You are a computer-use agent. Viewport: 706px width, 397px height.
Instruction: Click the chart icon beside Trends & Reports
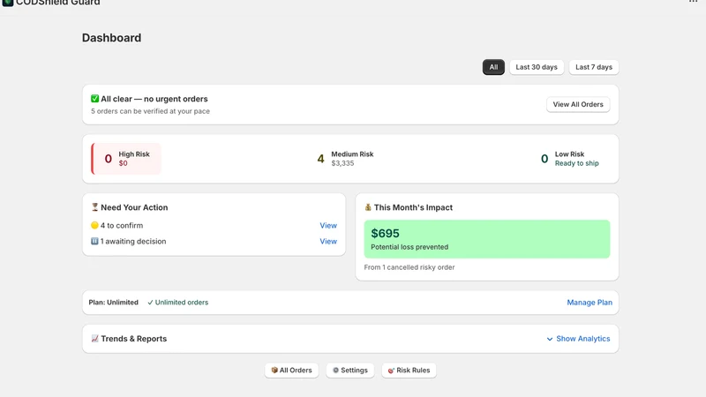pos(94,339)
